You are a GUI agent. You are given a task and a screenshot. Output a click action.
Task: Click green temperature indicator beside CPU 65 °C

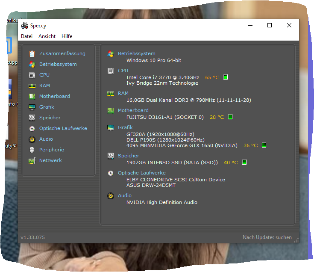coord(226,77)
